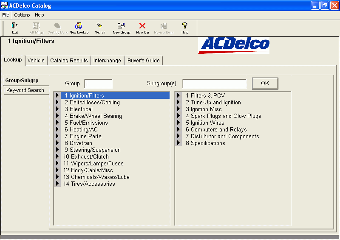
Task: Expand arrow beside Spark Plugs and Glow Plugs
Action: pos(178,116)
